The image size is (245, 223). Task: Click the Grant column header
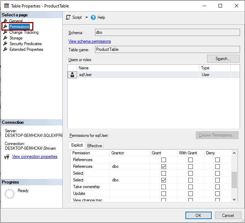pos(163,153)
